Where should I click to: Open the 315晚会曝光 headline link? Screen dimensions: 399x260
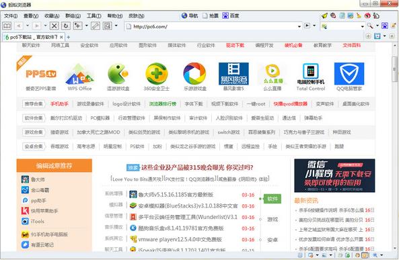[x=197, y=167]
